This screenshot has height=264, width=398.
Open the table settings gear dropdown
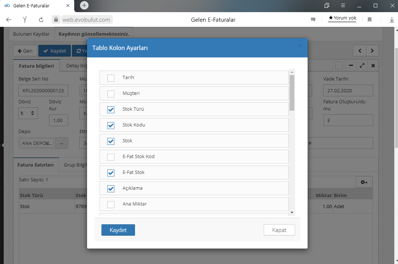click(x=364, y=182)
